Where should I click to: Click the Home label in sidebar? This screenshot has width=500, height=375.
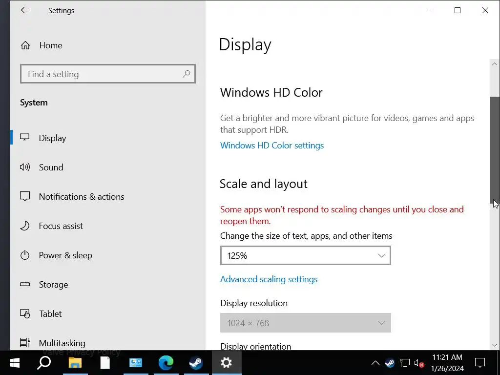click(51, 45)
